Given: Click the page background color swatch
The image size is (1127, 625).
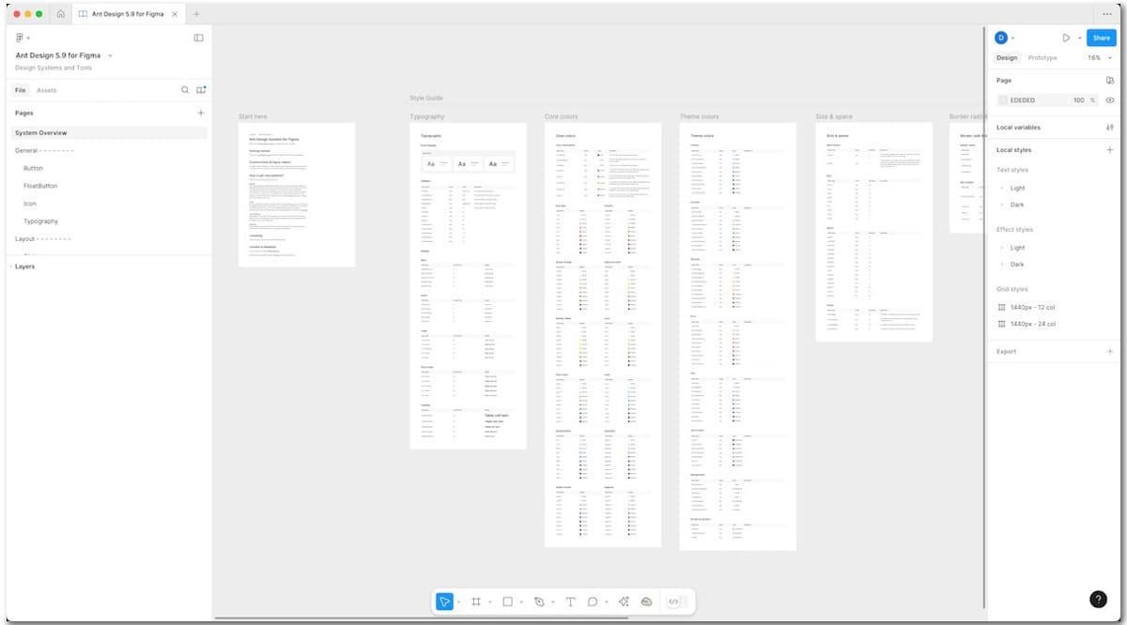Looking at the screenshot, I should point(1003,99).
